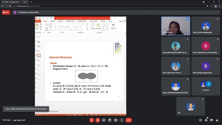
Task: Toggle Italic formatting
Action: 58,27
